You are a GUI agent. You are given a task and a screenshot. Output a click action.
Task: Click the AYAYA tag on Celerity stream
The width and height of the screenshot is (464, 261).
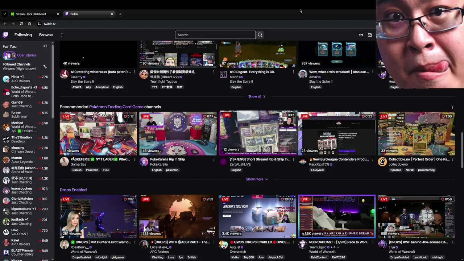coord(77,87)
